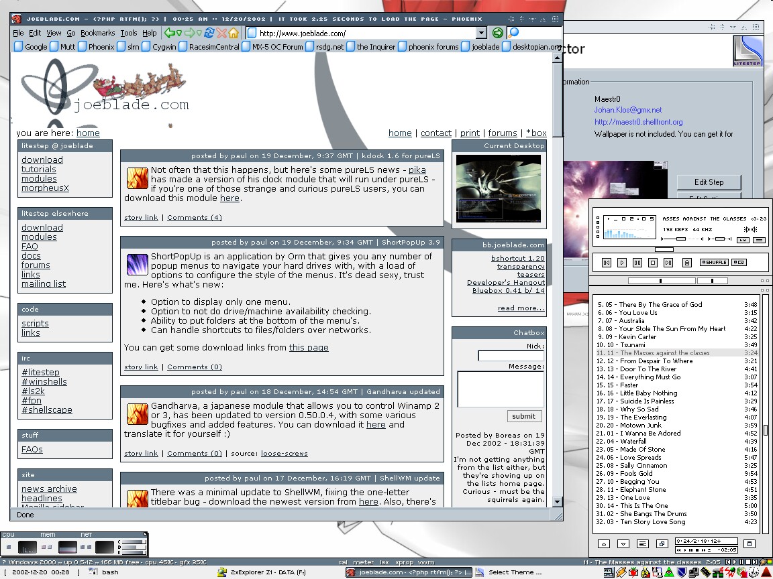Open the Bookmarks menu
773x579 pixels.
coord(98,33)
